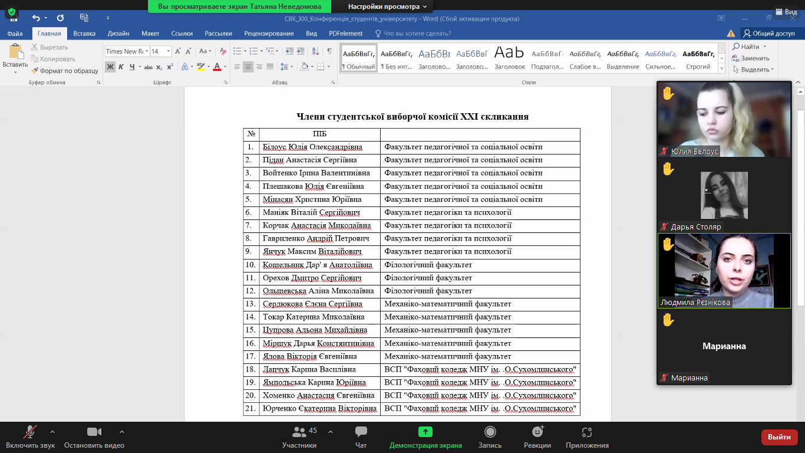Open the Рецензирование ribbon tab
The height and width of the screenshot is (453, 805).
[269, 34]
